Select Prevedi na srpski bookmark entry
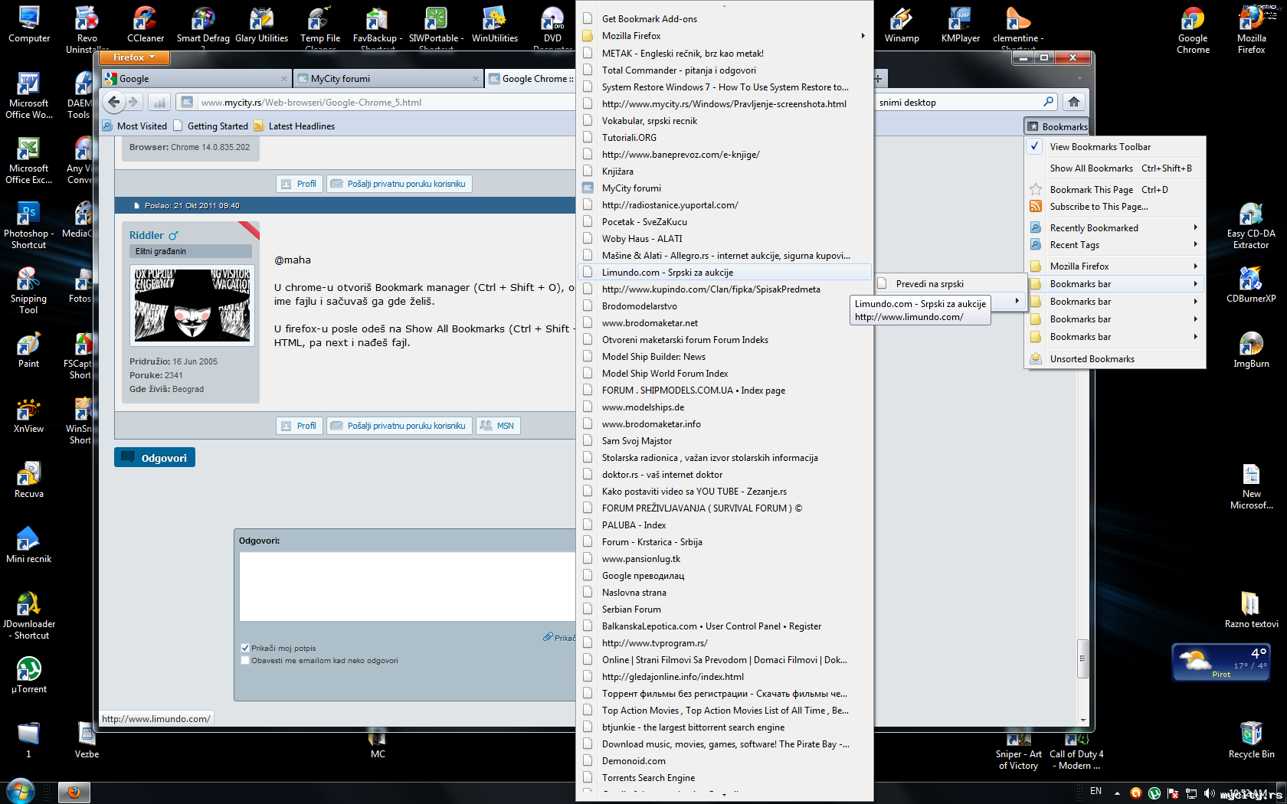Screen dimensions: 1287x804 pos(950,283)
